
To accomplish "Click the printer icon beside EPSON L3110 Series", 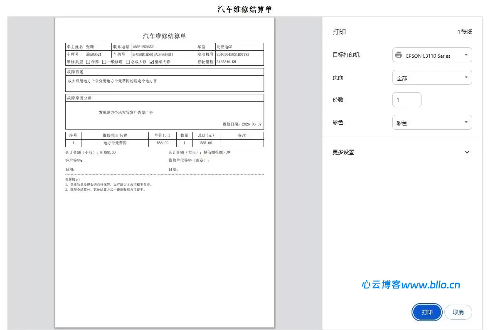I will [399, 55].
